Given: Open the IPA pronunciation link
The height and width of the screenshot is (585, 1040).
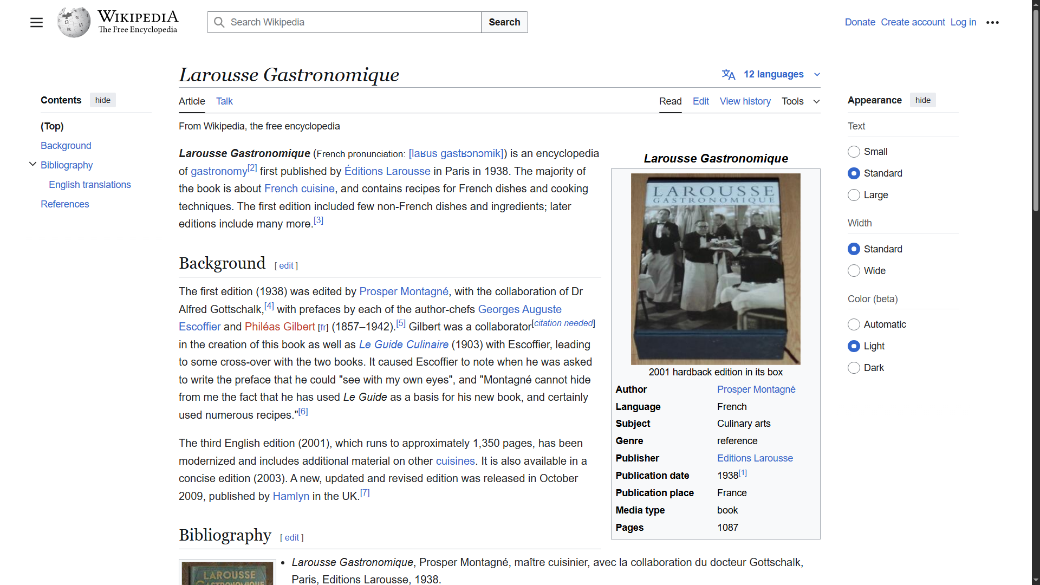Looking at the screenshot, I should [457, 153].
